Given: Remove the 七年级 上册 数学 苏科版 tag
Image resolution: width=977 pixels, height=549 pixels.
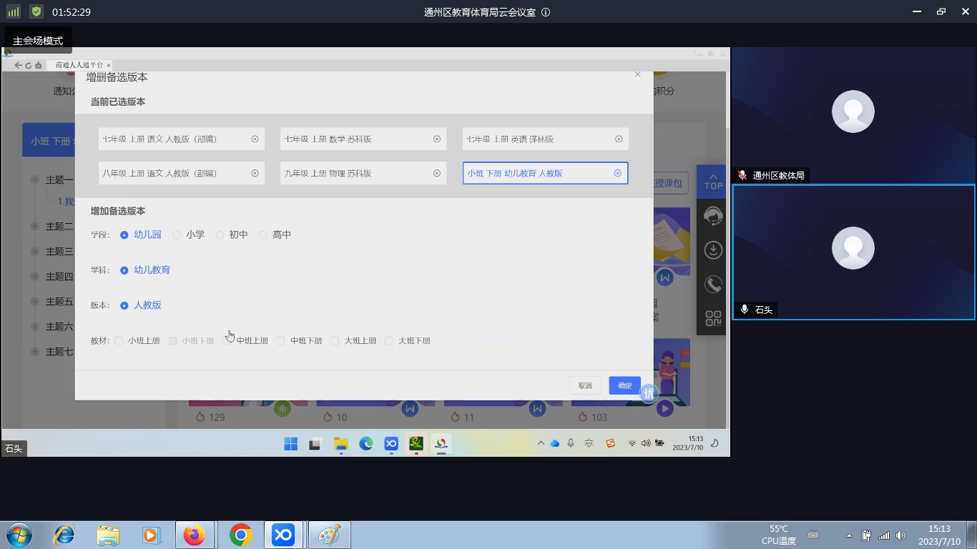Looking at the screenshot, I should coord(436,139).
